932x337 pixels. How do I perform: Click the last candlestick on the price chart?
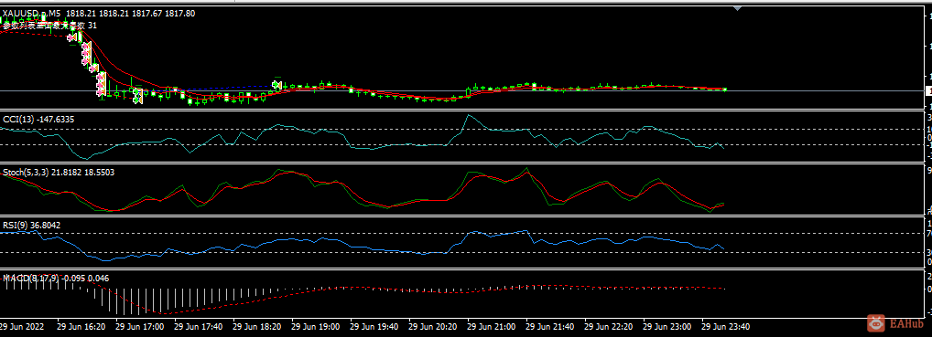724,89
